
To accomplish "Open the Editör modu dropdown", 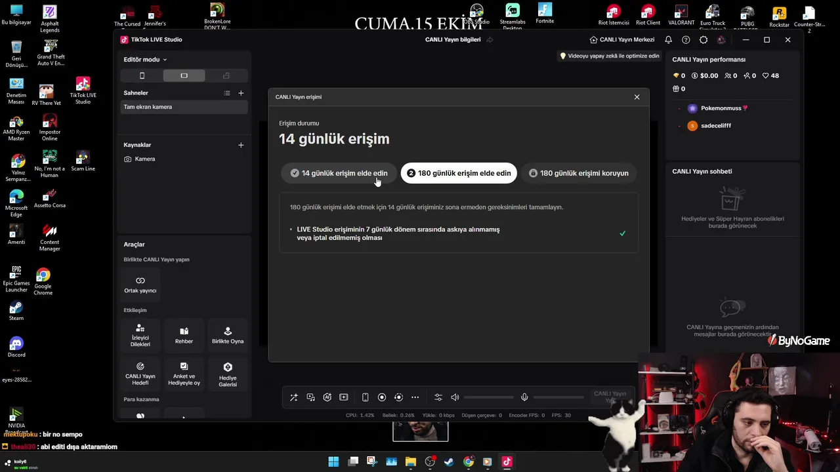I will pyautogui.click(x=145, y=60).
